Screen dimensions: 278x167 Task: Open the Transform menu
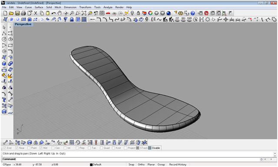tap(85, 7)
